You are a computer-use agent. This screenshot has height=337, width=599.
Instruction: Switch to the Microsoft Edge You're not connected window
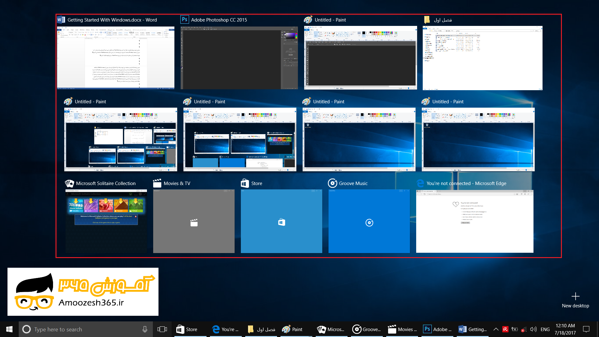tap(475, 221)
